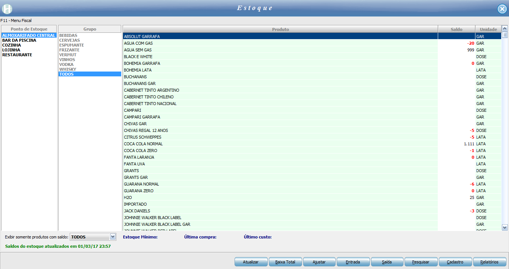Select the COCA COLA ZERO product
This screenshot has width=509, height=269.
pyautogui.click(x=312, y=151)
